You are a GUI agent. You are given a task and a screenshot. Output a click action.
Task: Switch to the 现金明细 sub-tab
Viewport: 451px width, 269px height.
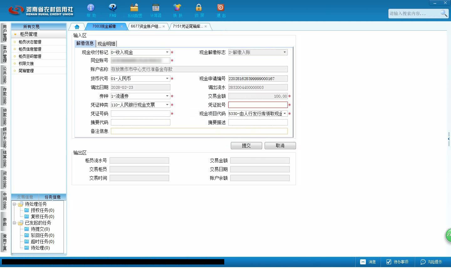pos(106,44)
